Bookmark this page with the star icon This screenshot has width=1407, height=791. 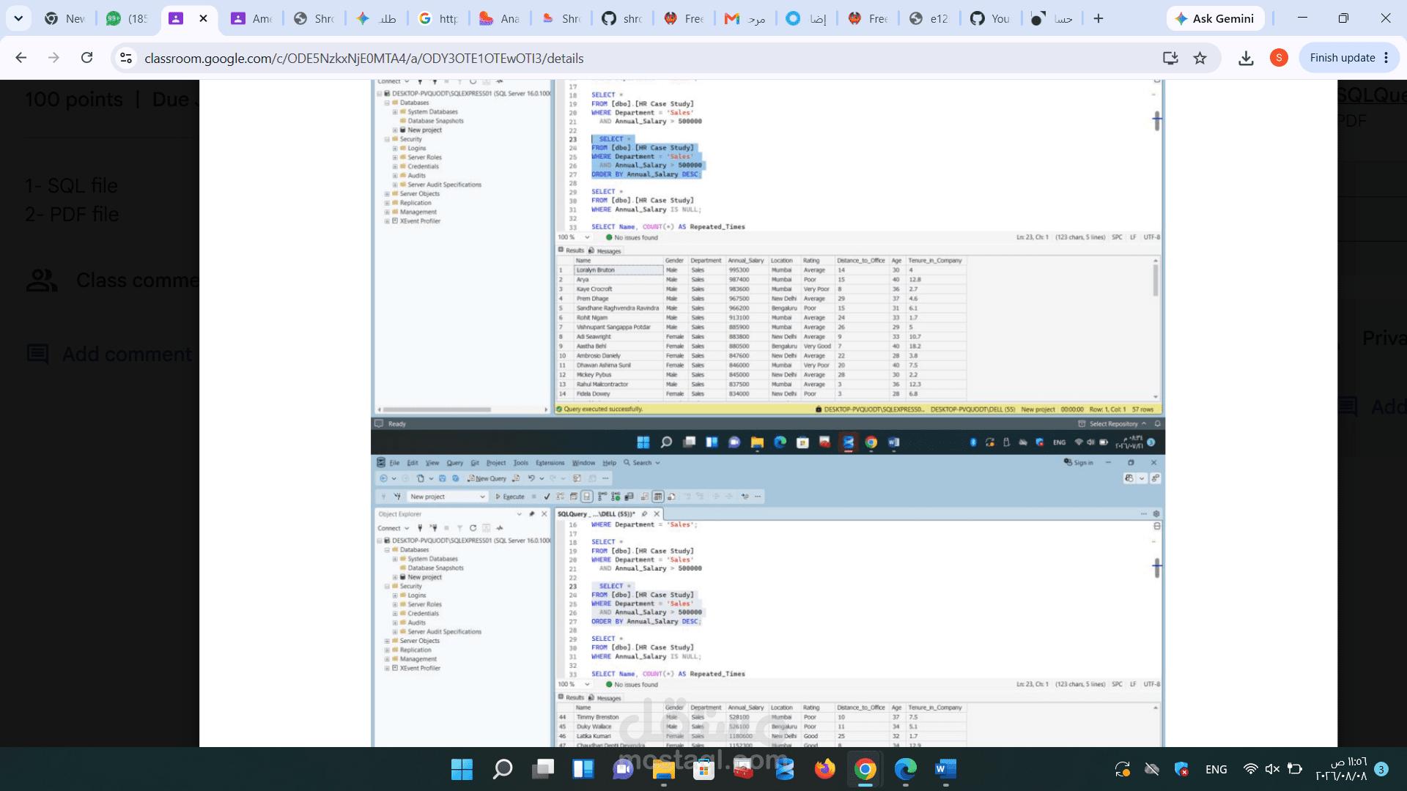(x=1200, y=58)
